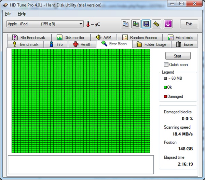
Task: Select the Error Scan tab
Action: [x=114, y=44]
